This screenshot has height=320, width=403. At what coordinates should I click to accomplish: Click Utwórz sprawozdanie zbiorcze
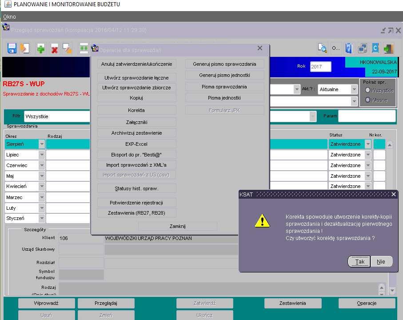(x=136, y=88)
